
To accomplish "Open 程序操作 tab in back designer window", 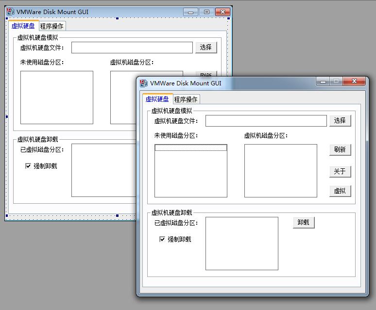I will click(52, 26).
